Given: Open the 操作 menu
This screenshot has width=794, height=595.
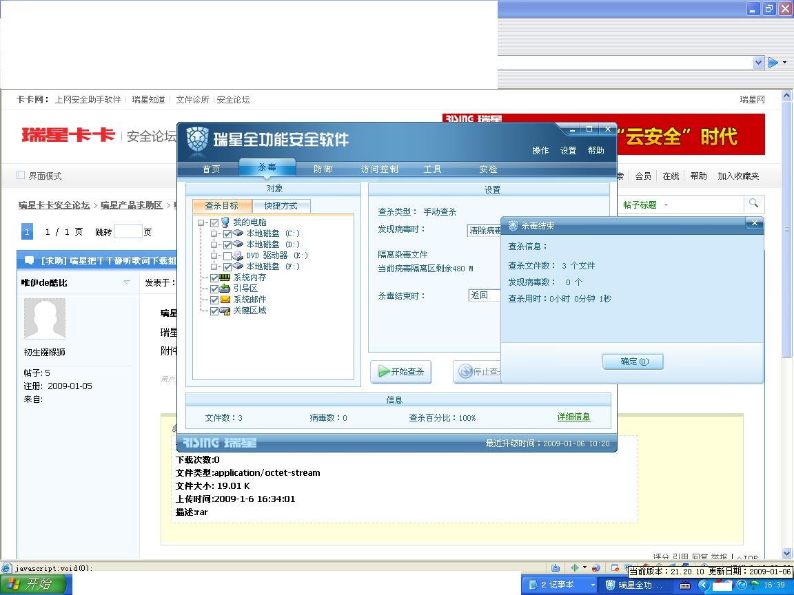Looking at the screenshot, I should pyautogui.click(x=540, y=150).
